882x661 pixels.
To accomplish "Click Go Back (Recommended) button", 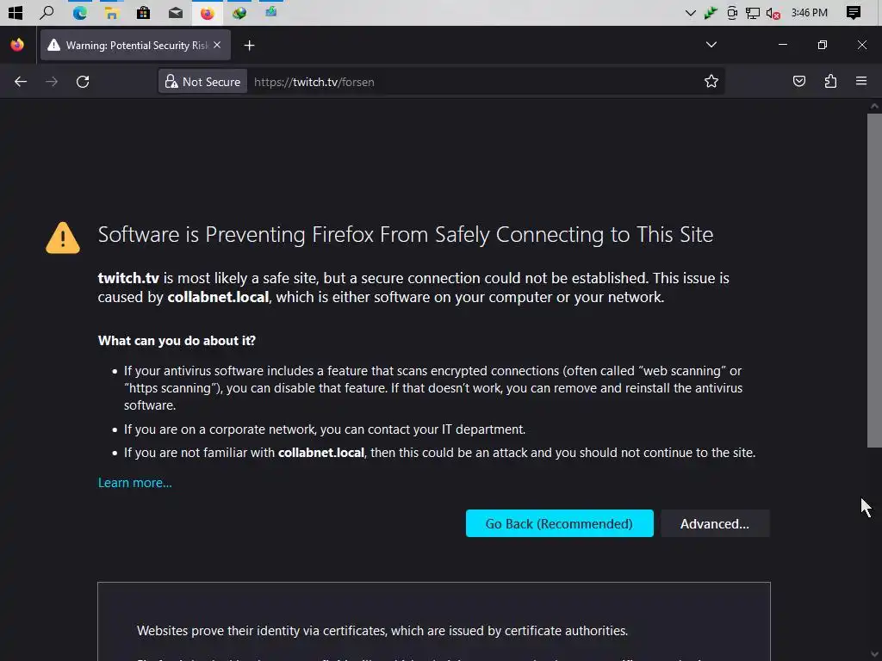I will click(559, 523).
